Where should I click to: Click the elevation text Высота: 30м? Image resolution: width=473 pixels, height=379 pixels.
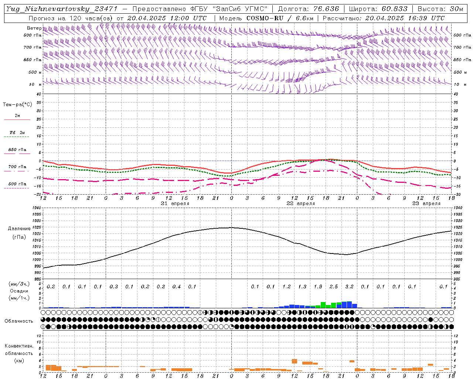click(x=440, y=9)
